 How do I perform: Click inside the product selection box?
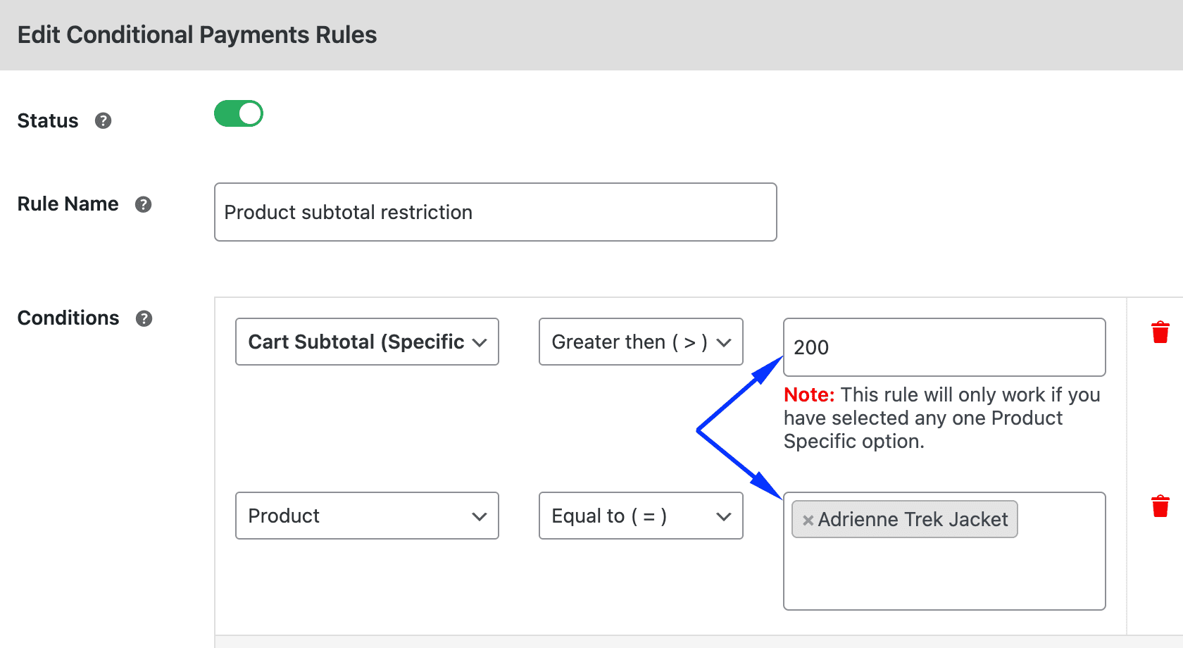coord(944,571)
